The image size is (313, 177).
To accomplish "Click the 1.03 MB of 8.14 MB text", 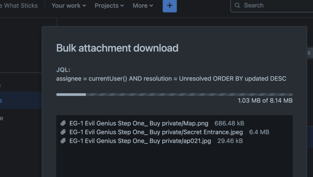I will pyautogui.click(x=265, y=101).
